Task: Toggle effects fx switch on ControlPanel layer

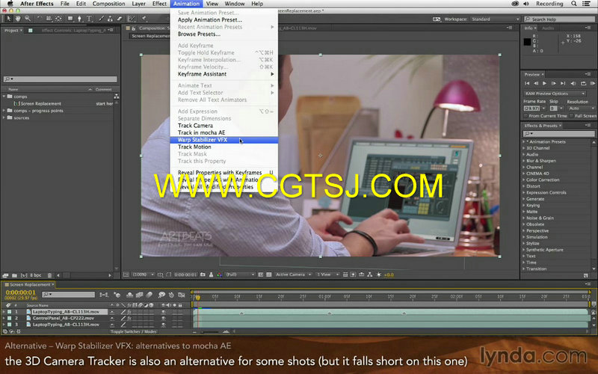Action: [129, 318]
